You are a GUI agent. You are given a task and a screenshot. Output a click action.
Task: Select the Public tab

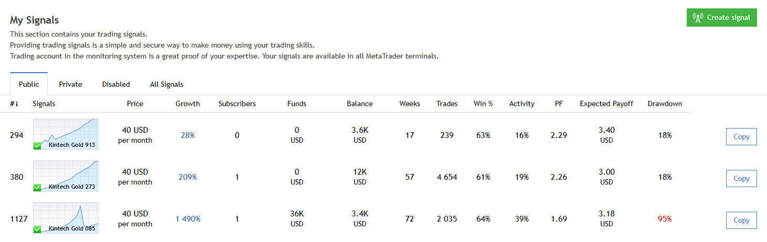point(29,84)
